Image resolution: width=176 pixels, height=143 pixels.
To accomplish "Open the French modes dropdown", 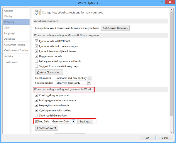I will [x=89, y=78].
